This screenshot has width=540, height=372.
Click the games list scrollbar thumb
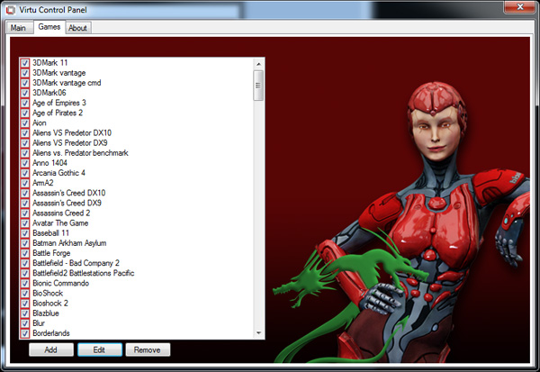click(258, 86)
